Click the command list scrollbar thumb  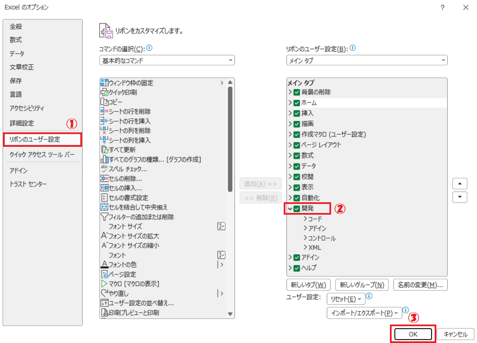click(x=230, y=139)
